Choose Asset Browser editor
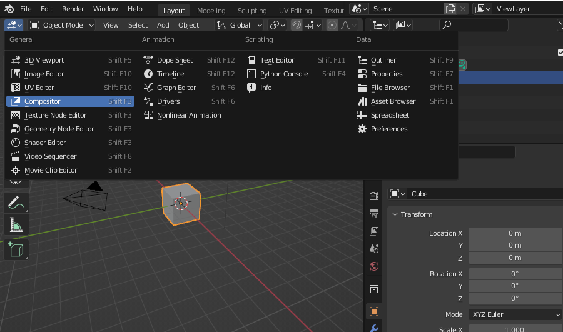This screenshot has height=332, width=563. point(405,101)
